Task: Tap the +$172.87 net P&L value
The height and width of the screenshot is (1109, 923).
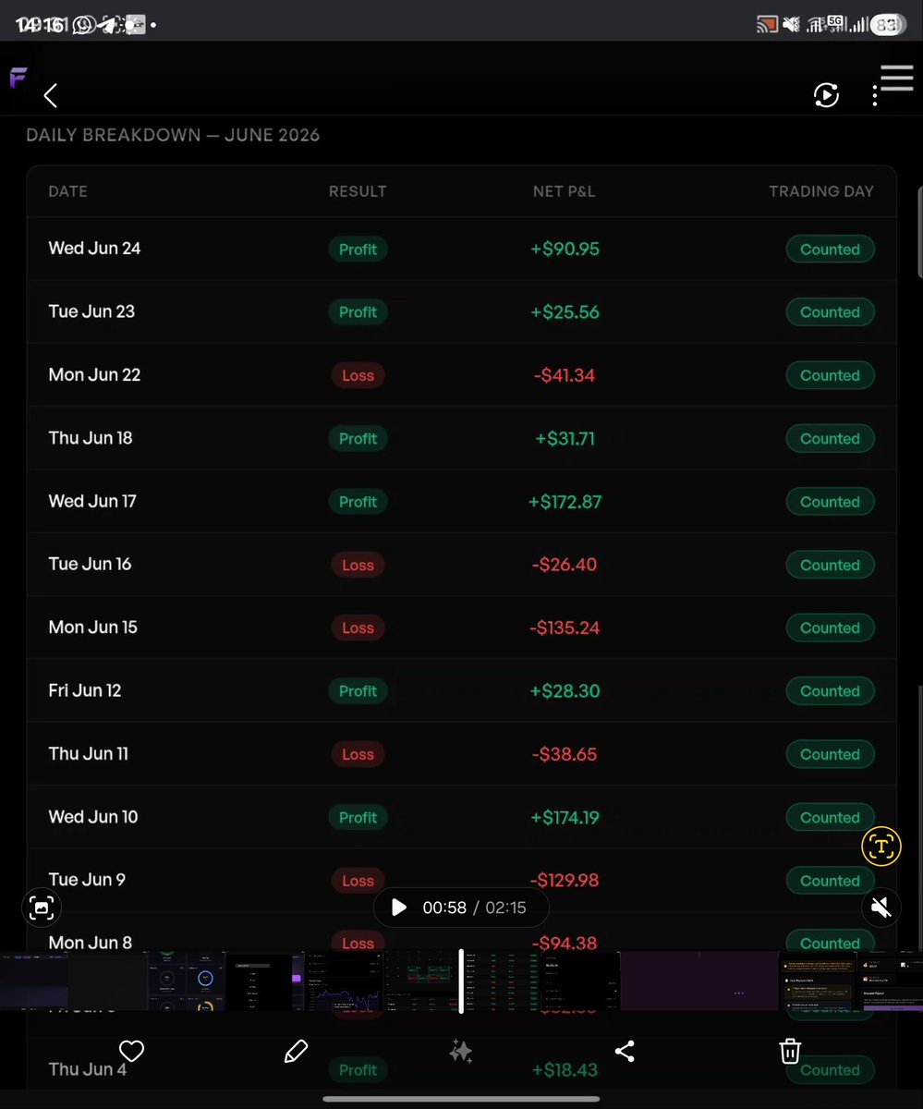Action: point(565,502)
